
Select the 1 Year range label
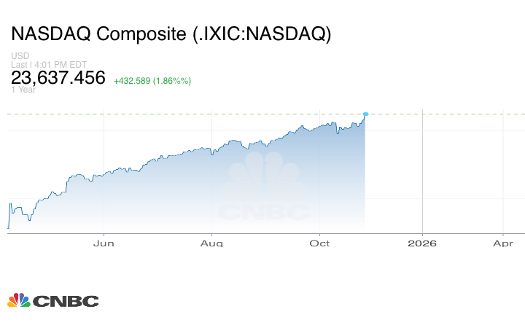pyautogui.click(x=22, y=90)
